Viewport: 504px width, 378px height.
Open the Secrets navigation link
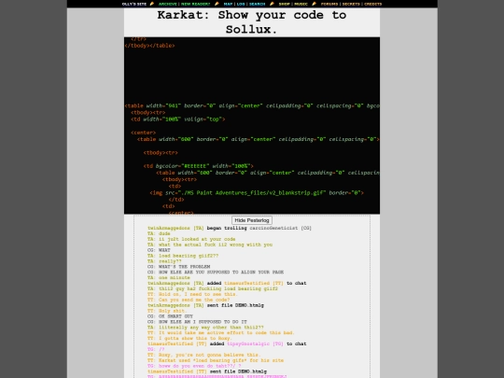351,4
